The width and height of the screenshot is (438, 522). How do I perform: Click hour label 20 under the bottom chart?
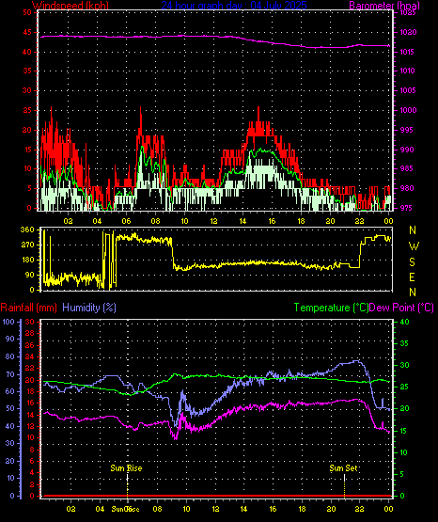point(331,509)
